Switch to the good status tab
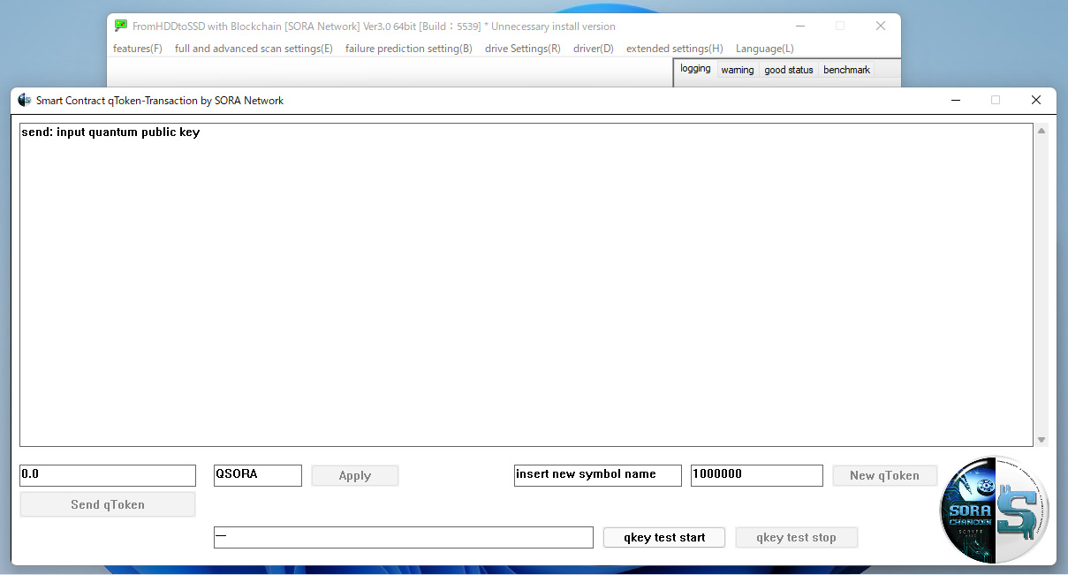Viewport: 1068px width, 575px height. pos(789,70)
